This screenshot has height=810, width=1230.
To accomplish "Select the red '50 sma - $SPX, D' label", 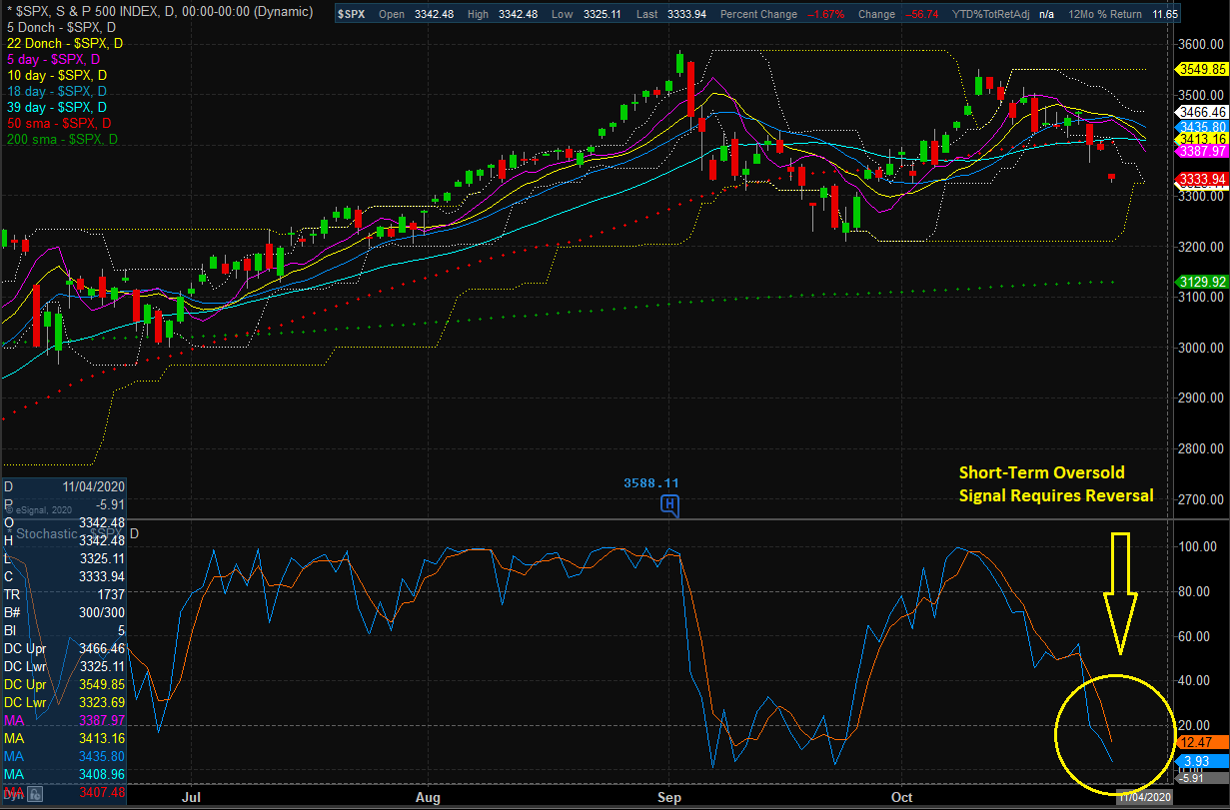I will coord(59,123).
